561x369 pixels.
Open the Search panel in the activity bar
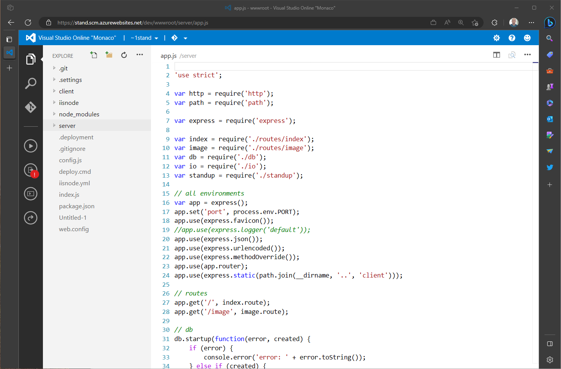tap(31, 83)
